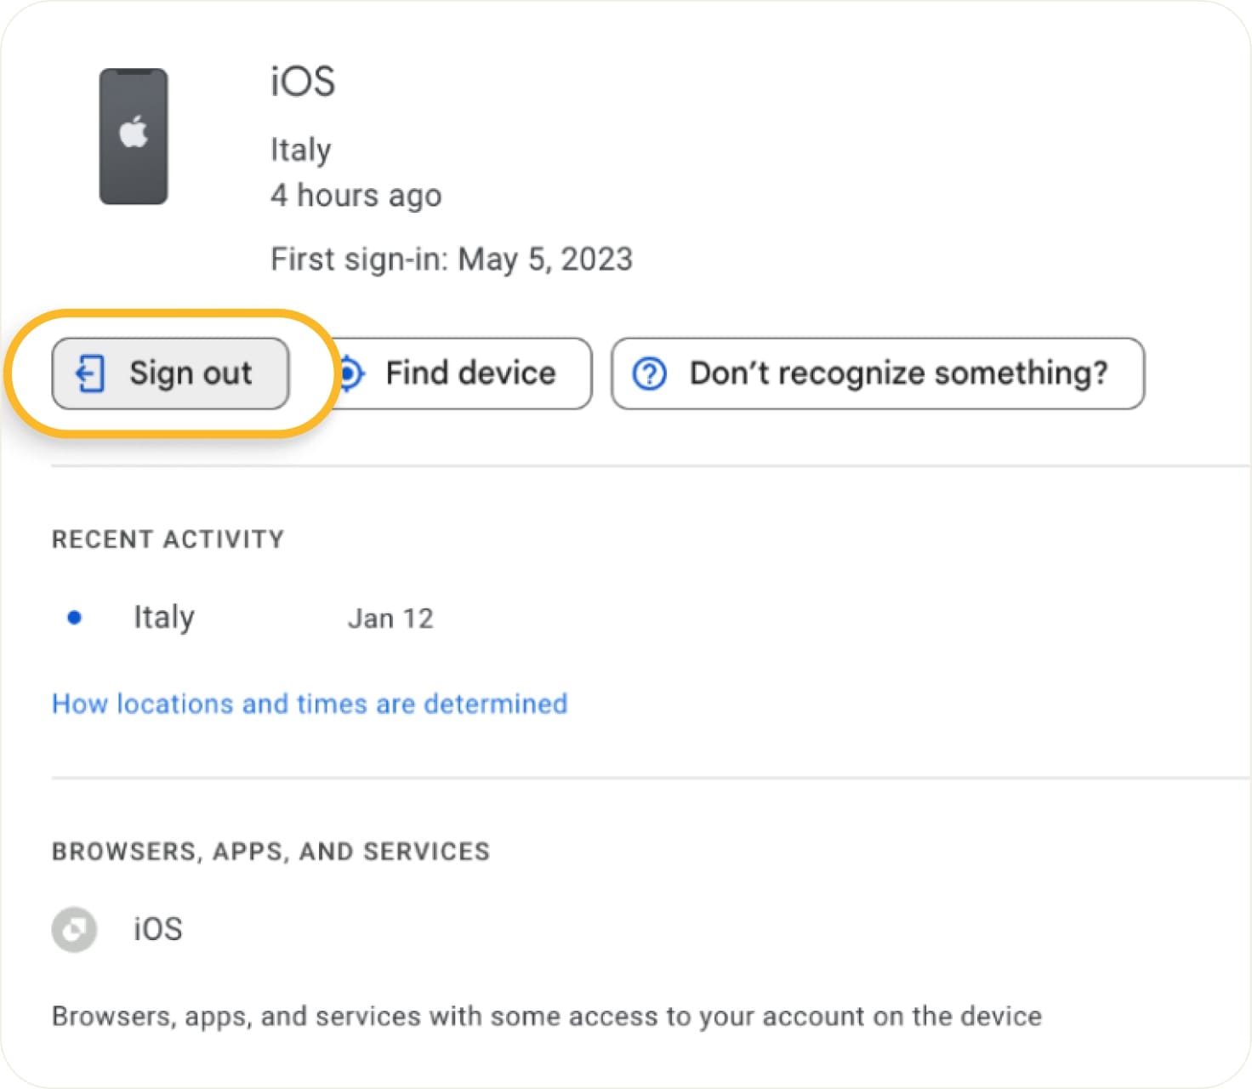
Task: Click the iOS browser service icon
Action: [x=73, y=929]
